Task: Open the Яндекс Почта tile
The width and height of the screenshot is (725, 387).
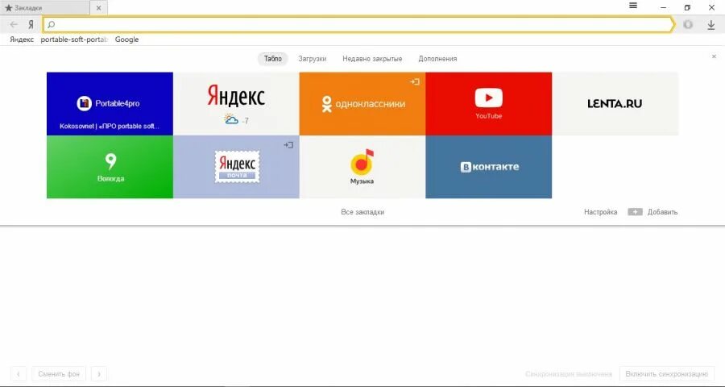Action: [x=236, y=167]
